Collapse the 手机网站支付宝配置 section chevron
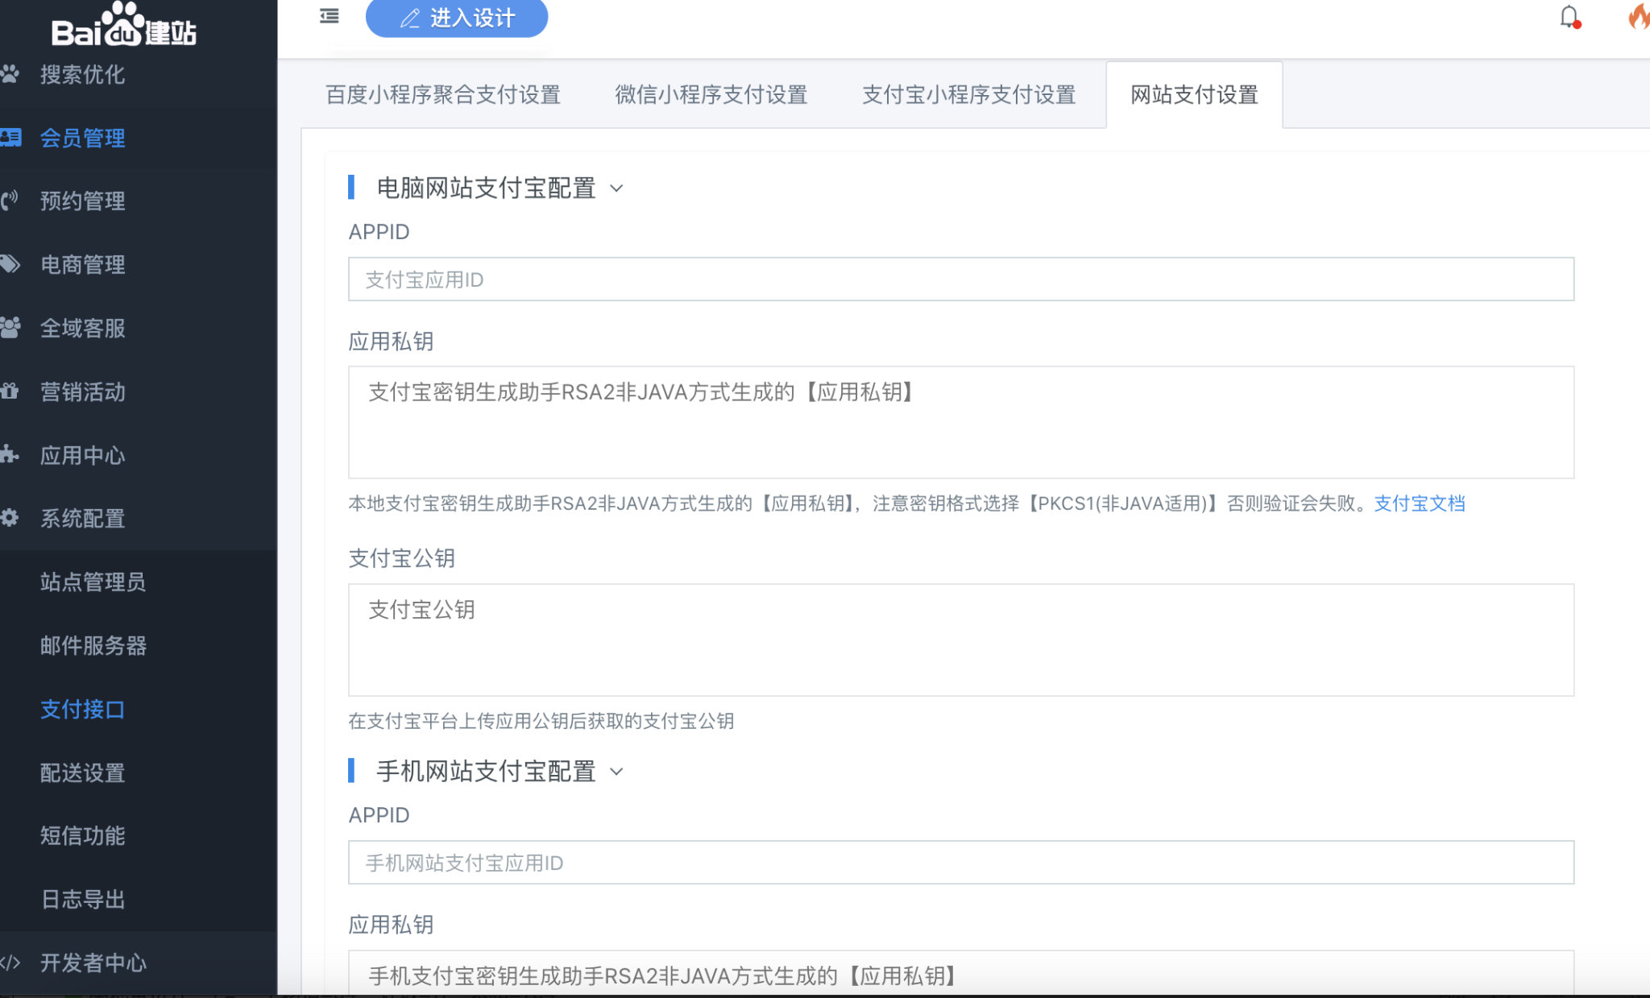The width and height of the screenshot is (1650, 998). click(617, 772)
